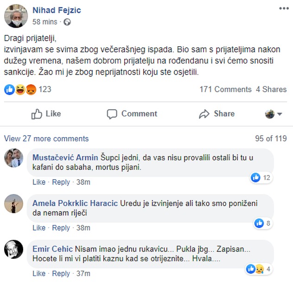Screen dimensions: 293x282
Task: Like Mustačević Armin's comment
Action: 38,182
